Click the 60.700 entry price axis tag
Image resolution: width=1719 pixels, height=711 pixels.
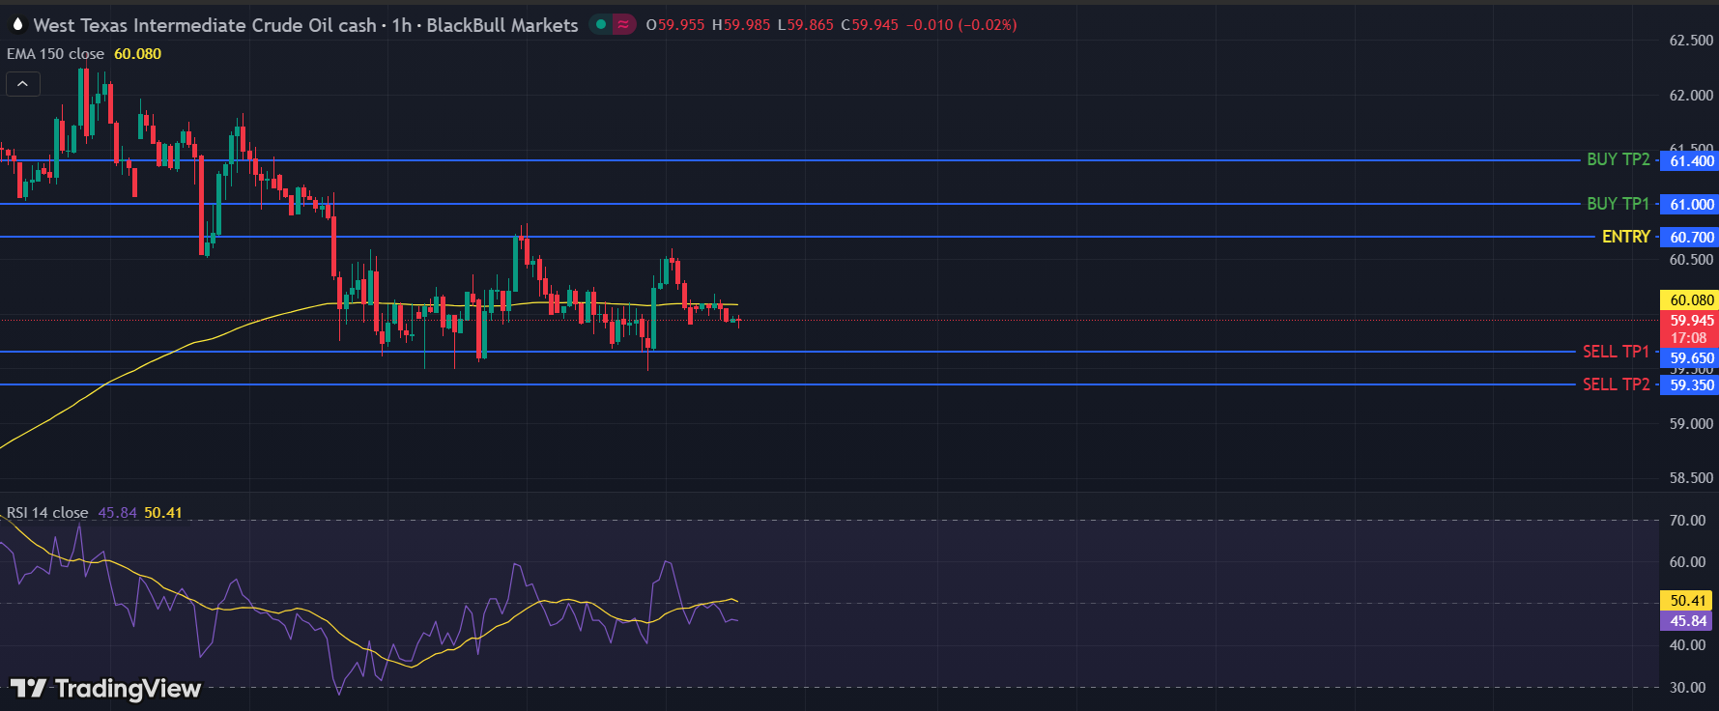tap(1691, 237)
